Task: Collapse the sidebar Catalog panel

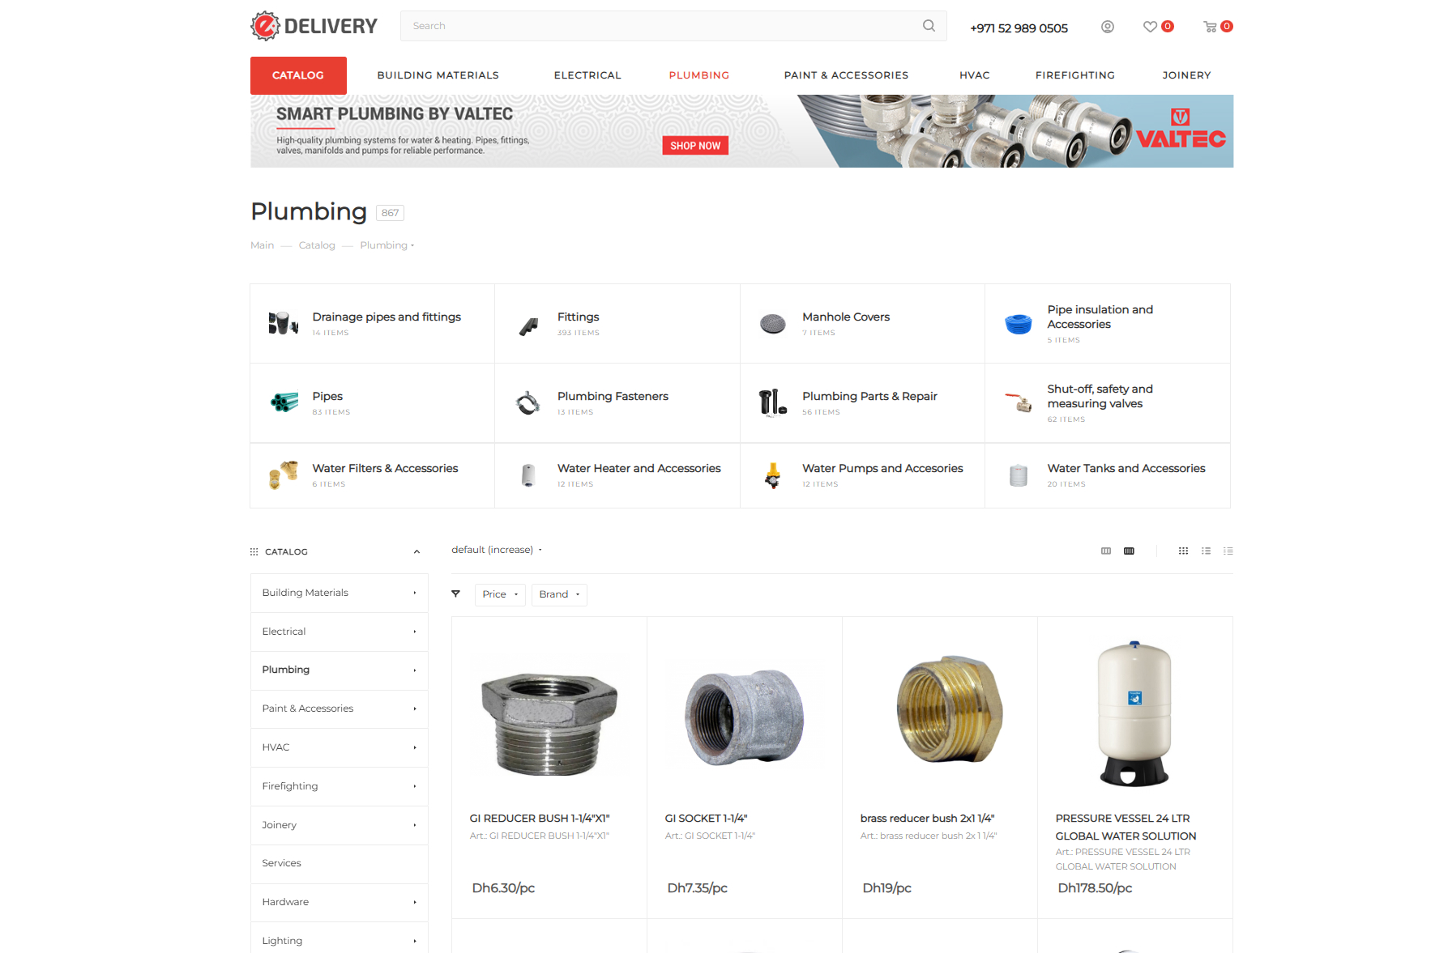Action: coord(416,551)
